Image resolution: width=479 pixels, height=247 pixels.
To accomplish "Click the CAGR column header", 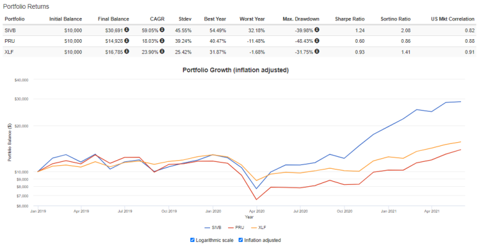I will (x=157, y=19).
